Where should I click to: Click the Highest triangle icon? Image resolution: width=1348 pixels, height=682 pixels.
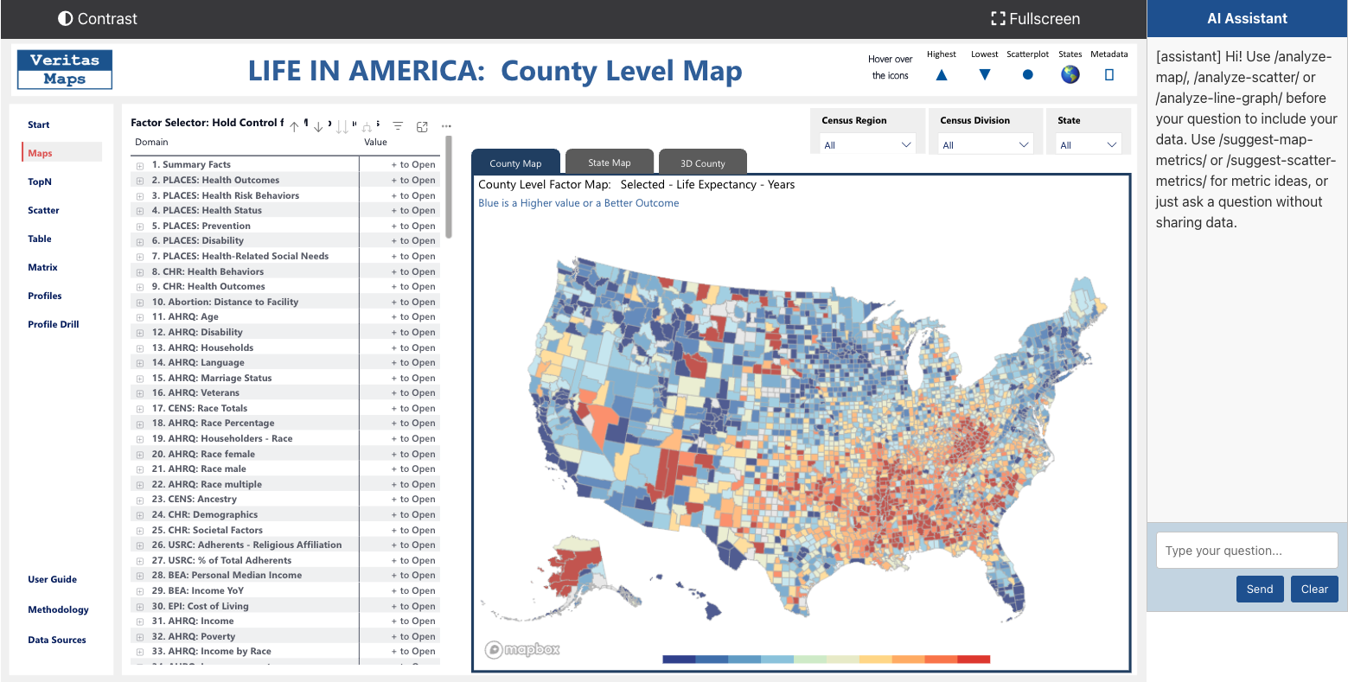click(x=942, y=75)
